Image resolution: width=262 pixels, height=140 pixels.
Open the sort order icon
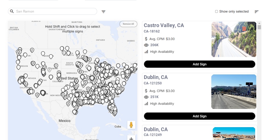(256, 12)
